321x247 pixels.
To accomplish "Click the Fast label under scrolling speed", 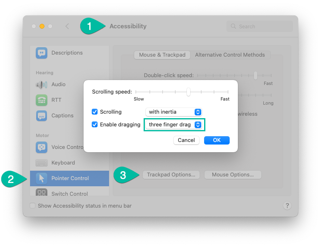I will point(225,99).
